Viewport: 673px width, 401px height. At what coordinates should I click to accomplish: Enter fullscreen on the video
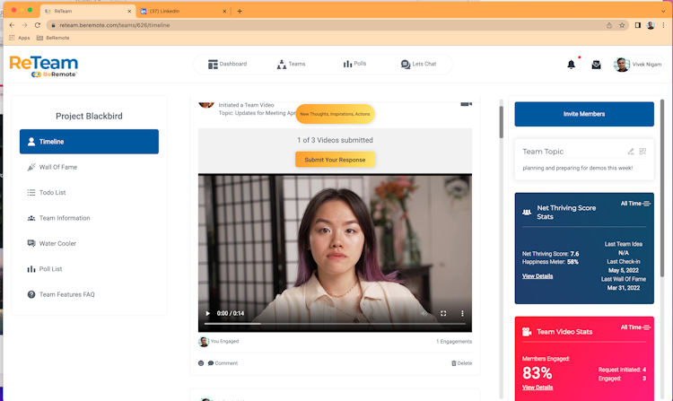tap(443, 313)
